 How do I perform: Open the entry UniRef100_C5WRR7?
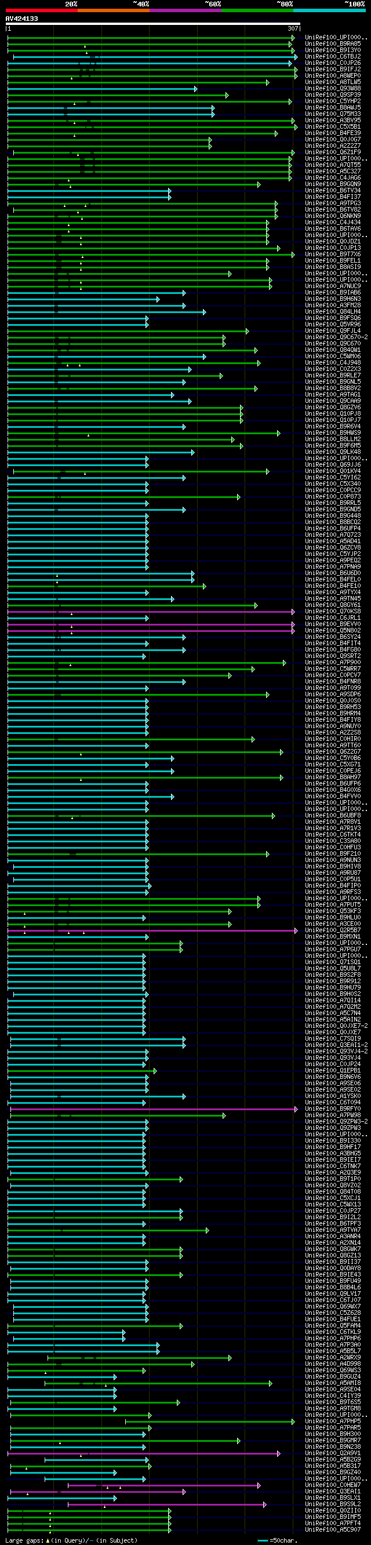[x=333, y=669]
